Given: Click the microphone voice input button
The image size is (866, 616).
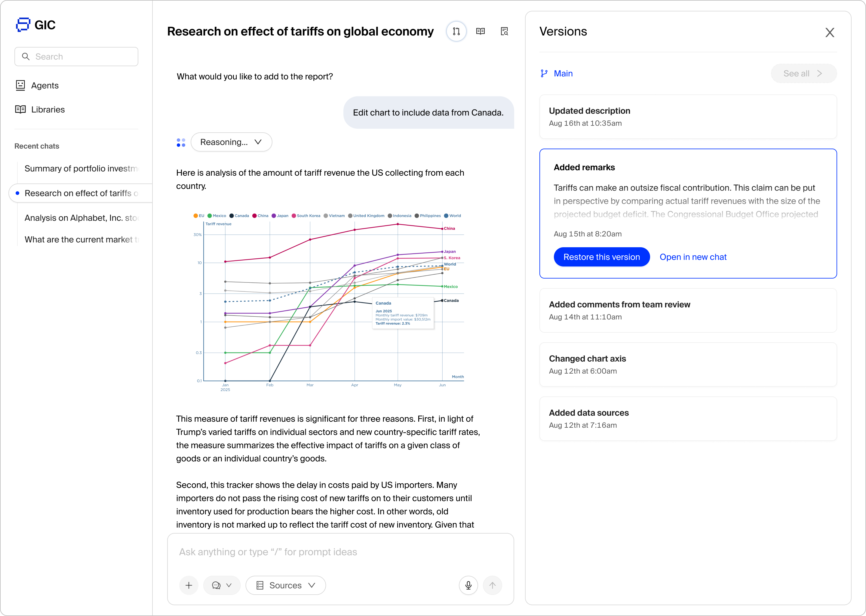Looking at the screenshot, I should tap(468, 585).
